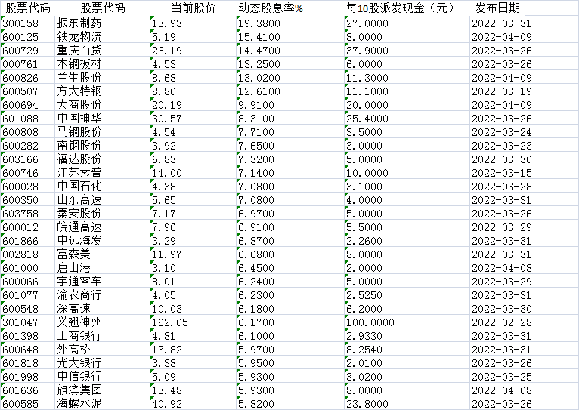Click stock name 重庆百货
The width and height of the screenshot is (579, 410).
(x=79, y=51)
